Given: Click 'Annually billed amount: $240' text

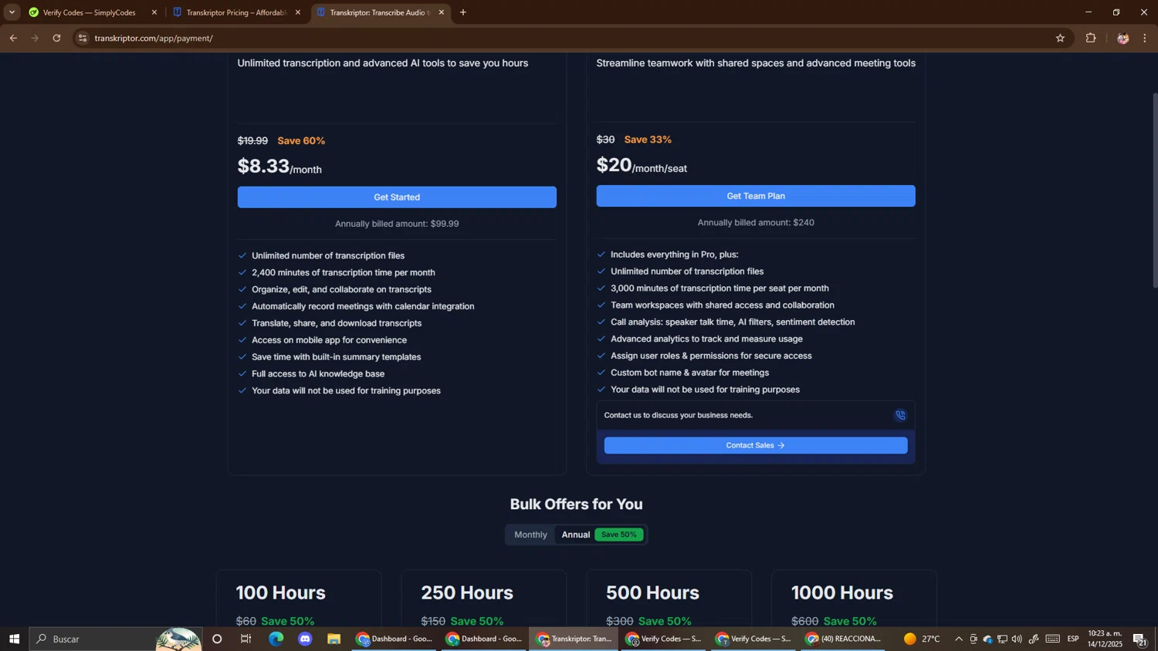Looking at the screenshot, I should (756, 223).
